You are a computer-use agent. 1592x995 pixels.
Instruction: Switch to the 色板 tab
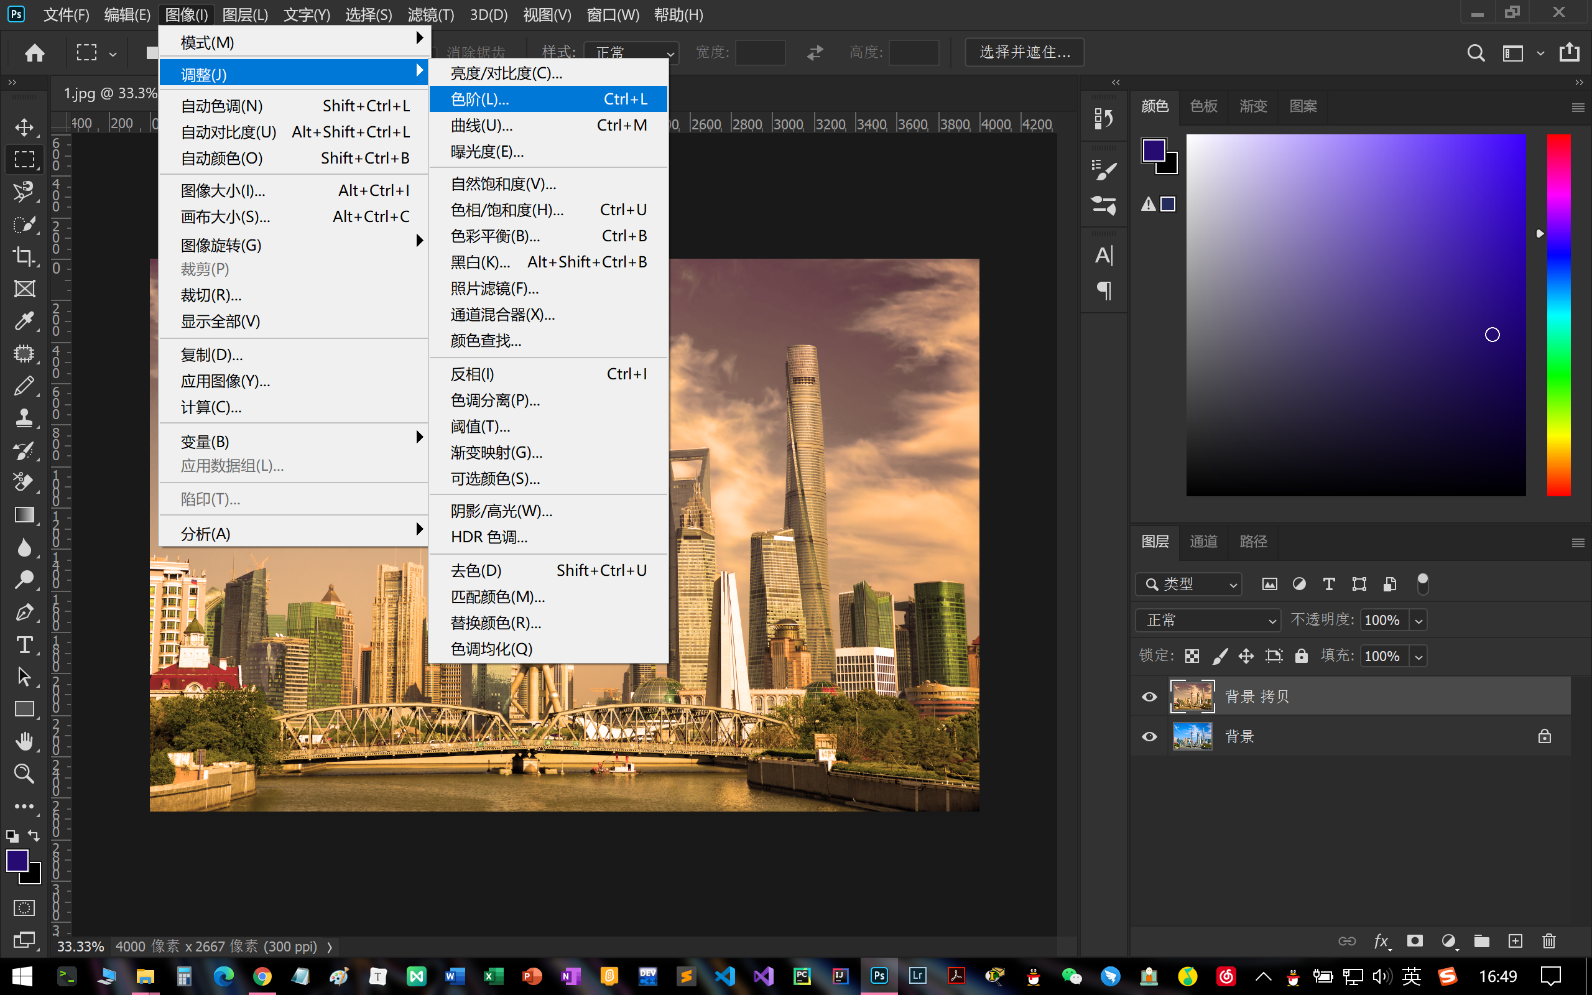click(1203, 106)
